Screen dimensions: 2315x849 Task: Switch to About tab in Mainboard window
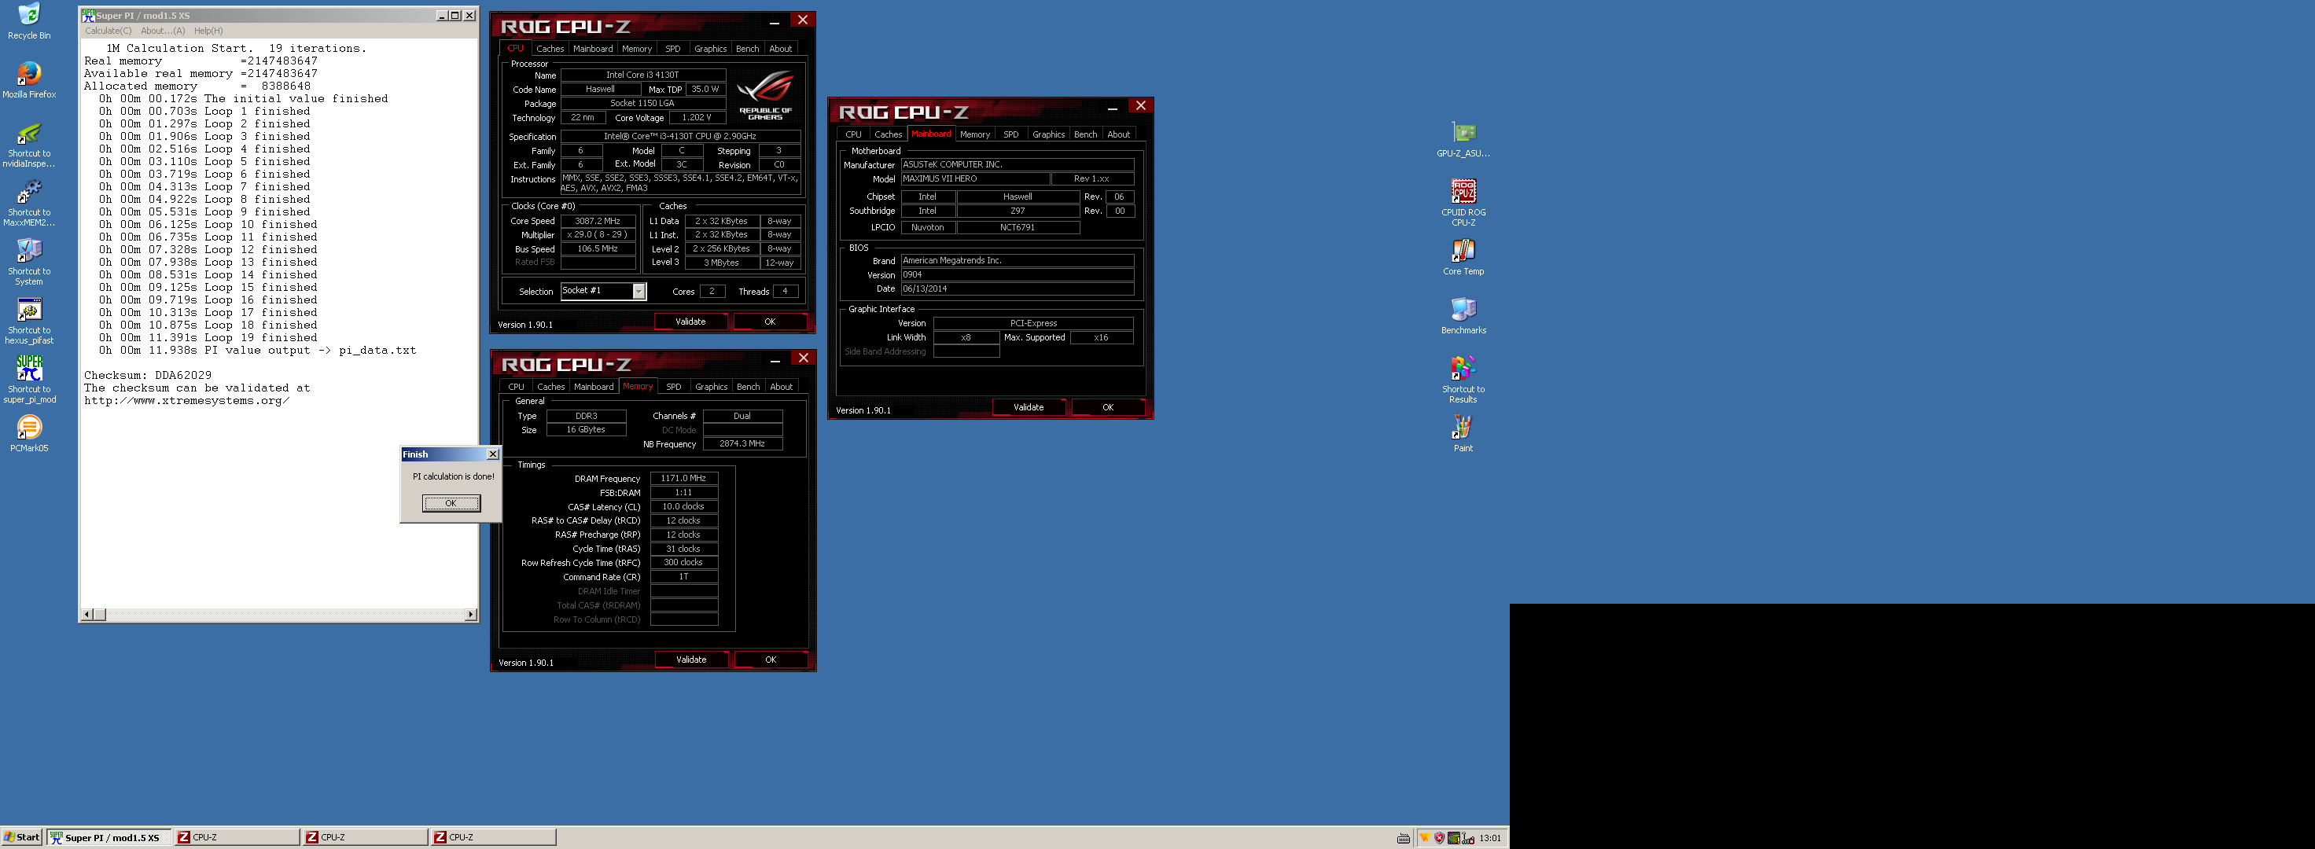[1119, 134]
